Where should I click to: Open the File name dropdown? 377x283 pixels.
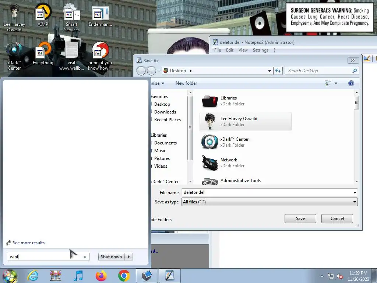[355, 192]
